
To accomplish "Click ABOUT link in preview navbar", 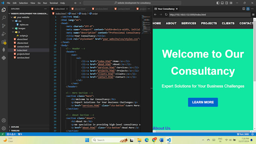I will 171,23.
